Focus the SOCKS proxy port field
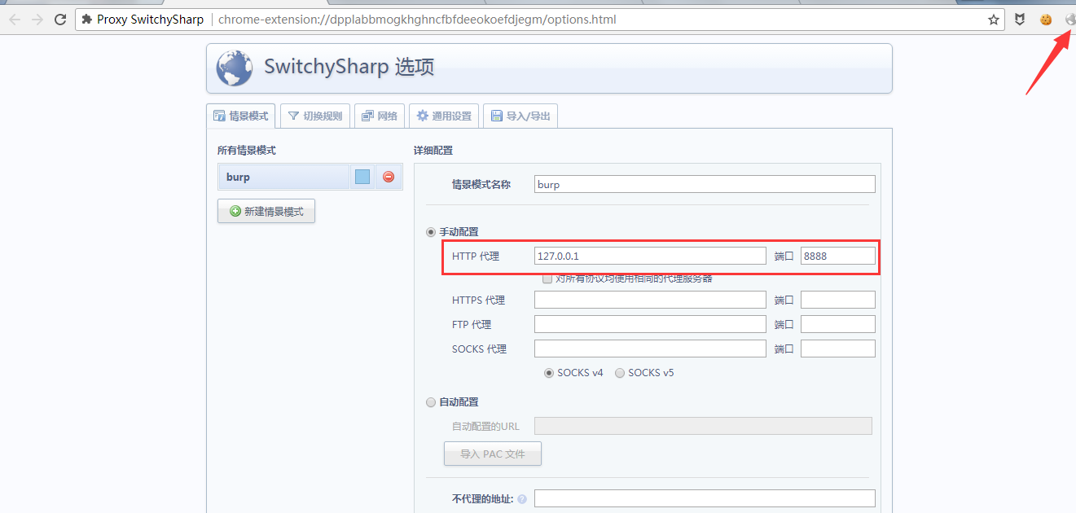The image size is (1076, 513). 838,349
